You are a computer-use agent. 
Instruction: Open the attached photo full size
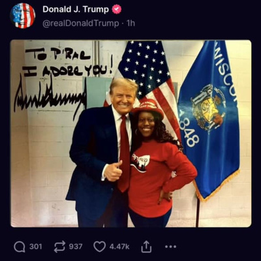tap(131, 134)
